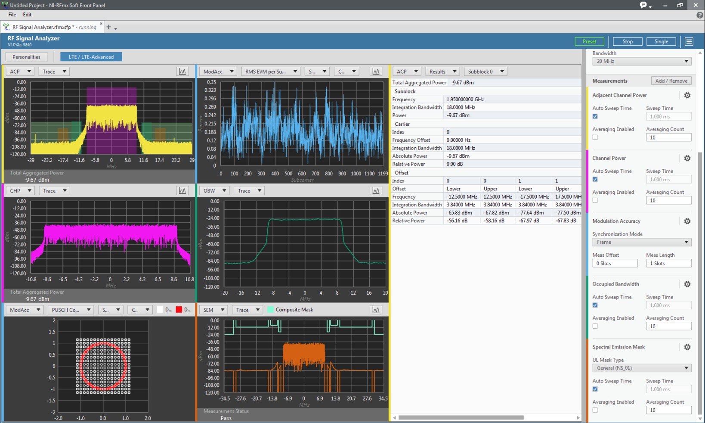The height and width of the screenshot is (423, 705).
Task: Open the Subblock 0 dropdown
Action: (x=485, y=72)
